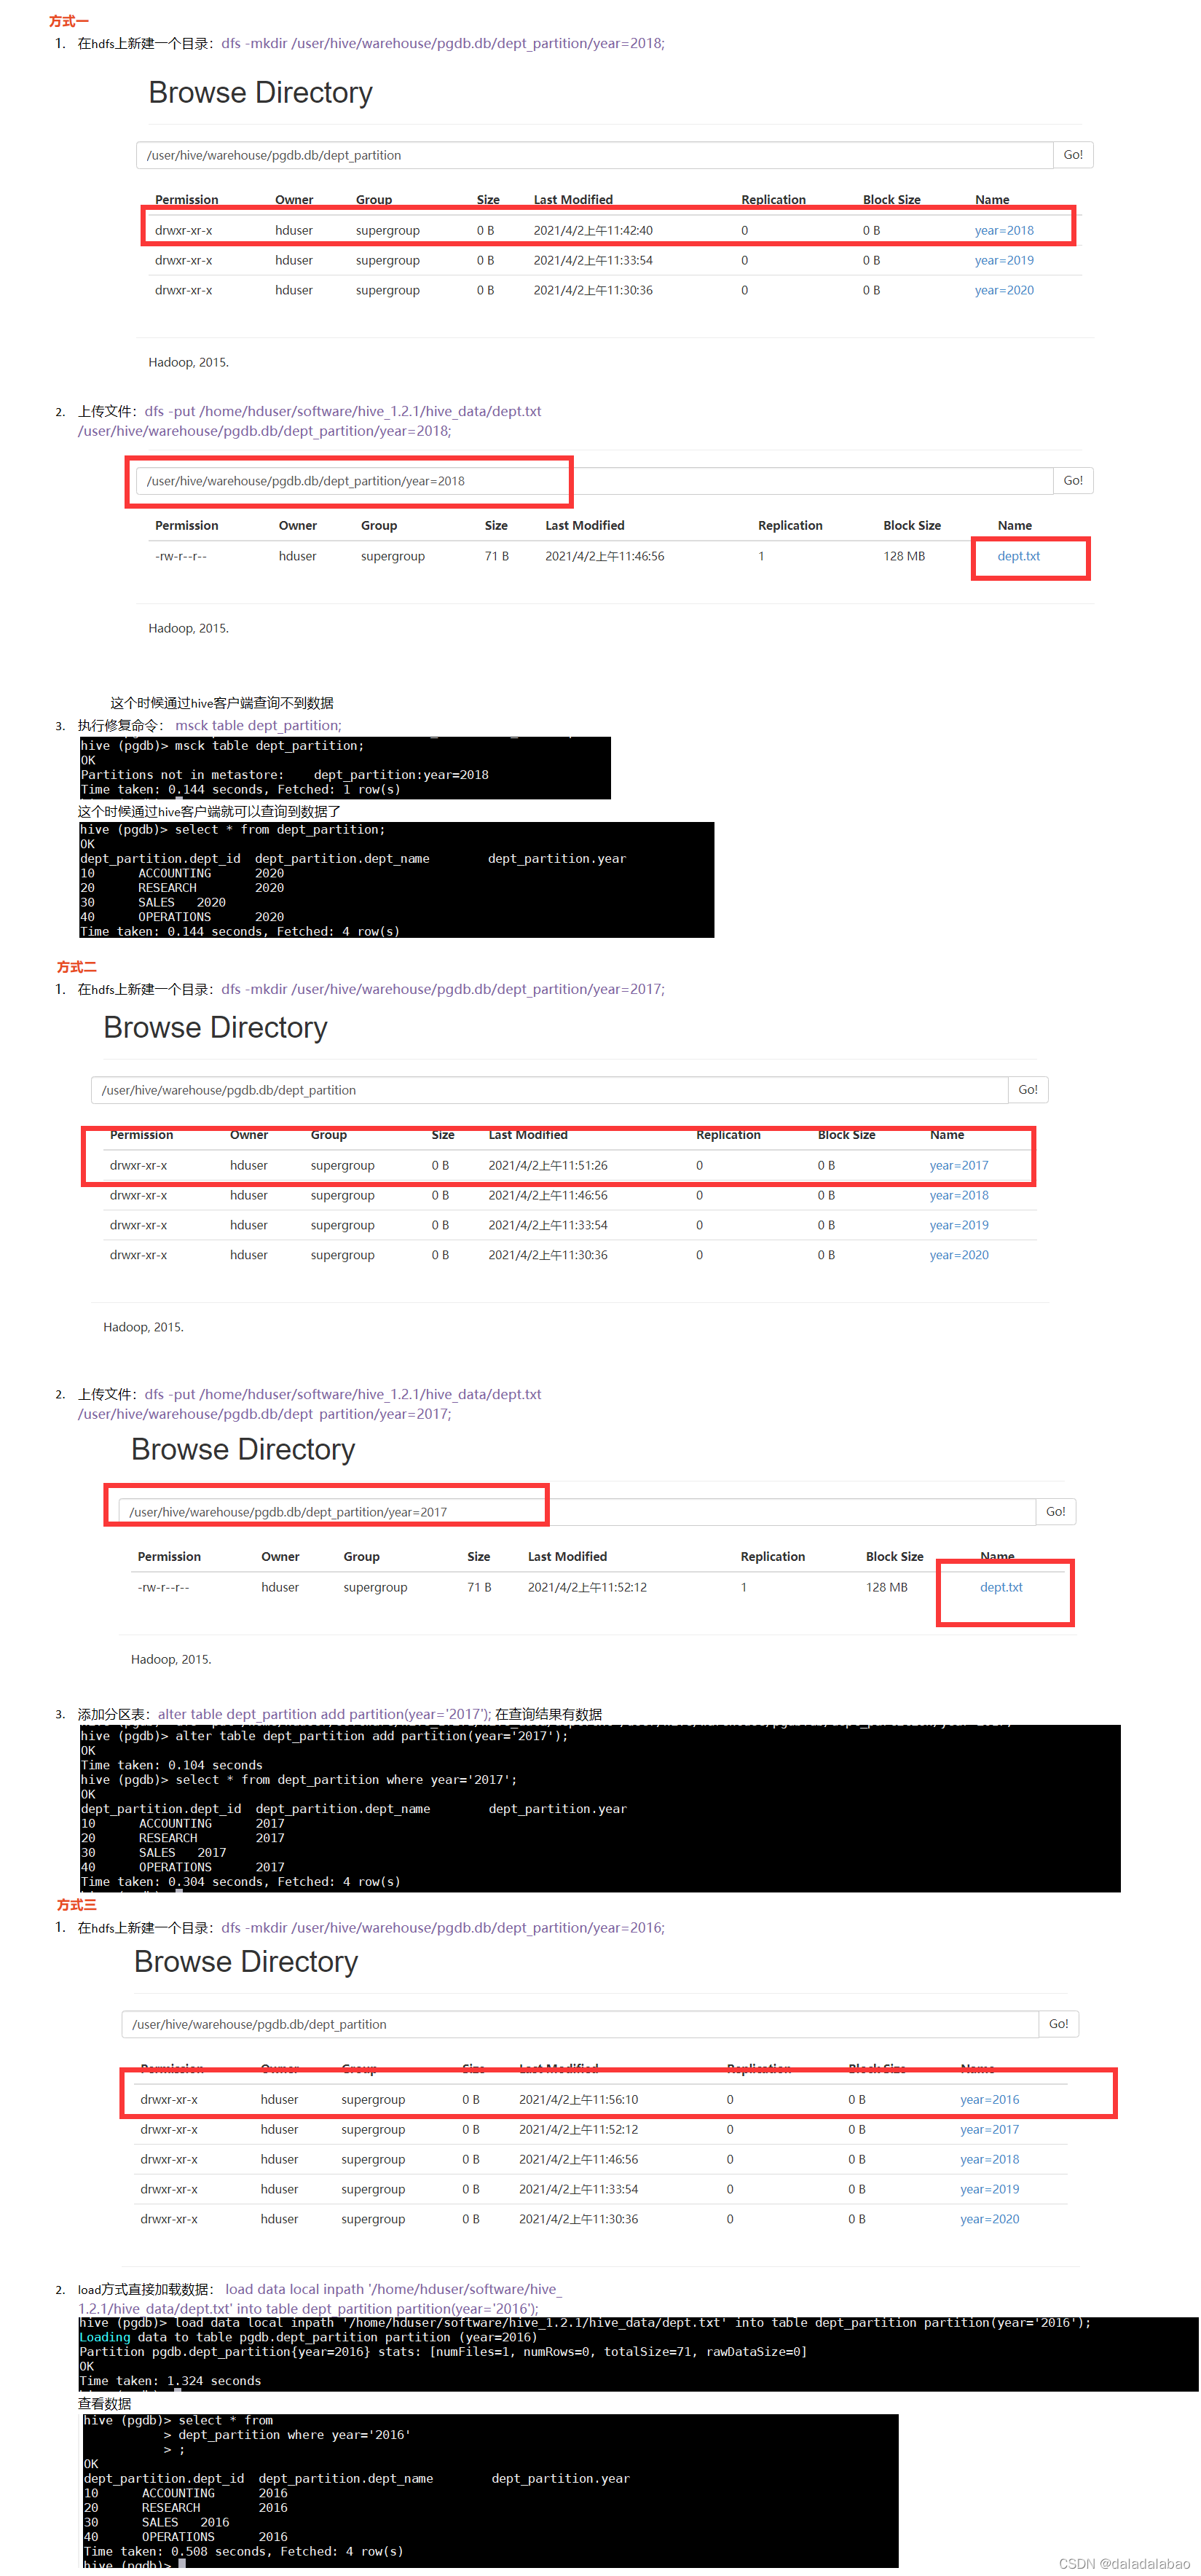The width and height of the screenshot is (1201, 2576).
Task: Click note '这个时候通过hive客户端查询不到数据'
Action: [x=222, y=703]
